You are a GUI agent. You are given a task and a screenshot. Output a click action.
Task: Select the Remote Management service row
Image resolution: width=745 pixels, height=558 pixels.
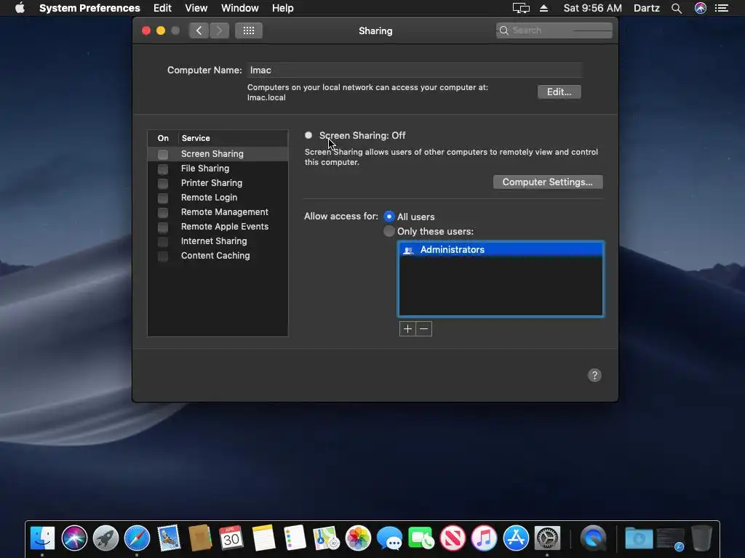pos(218,212)
